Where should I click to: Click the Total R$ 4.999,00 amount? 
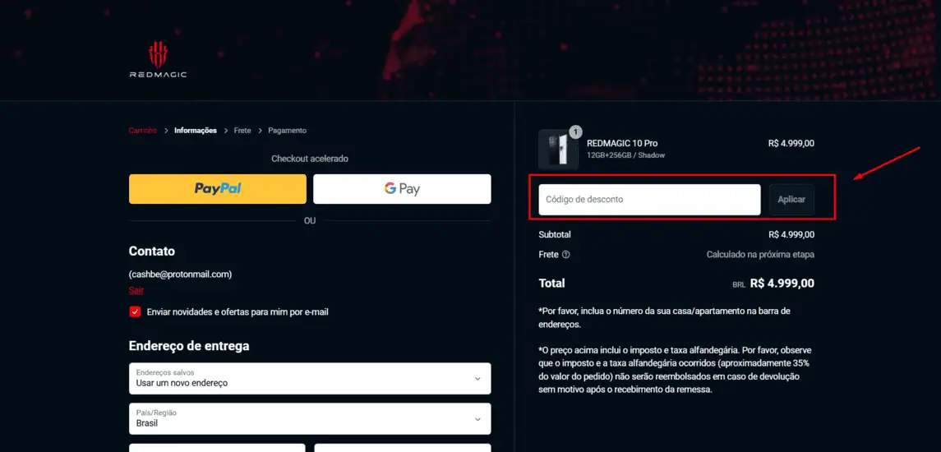click(782, 284)
